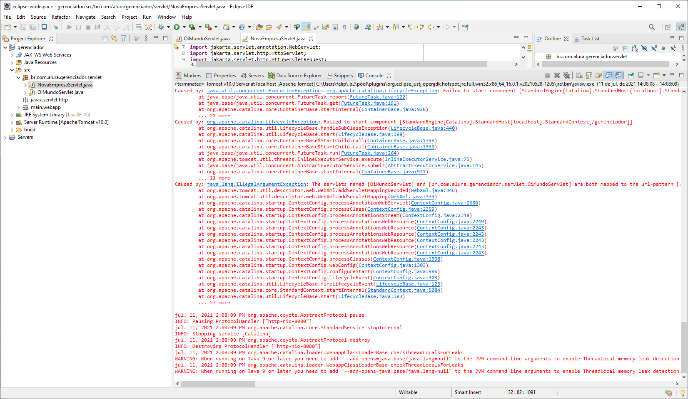Open java.util.concurrent.ExecutionException link
Screen dimensions: 688x399
coord(264,91)
